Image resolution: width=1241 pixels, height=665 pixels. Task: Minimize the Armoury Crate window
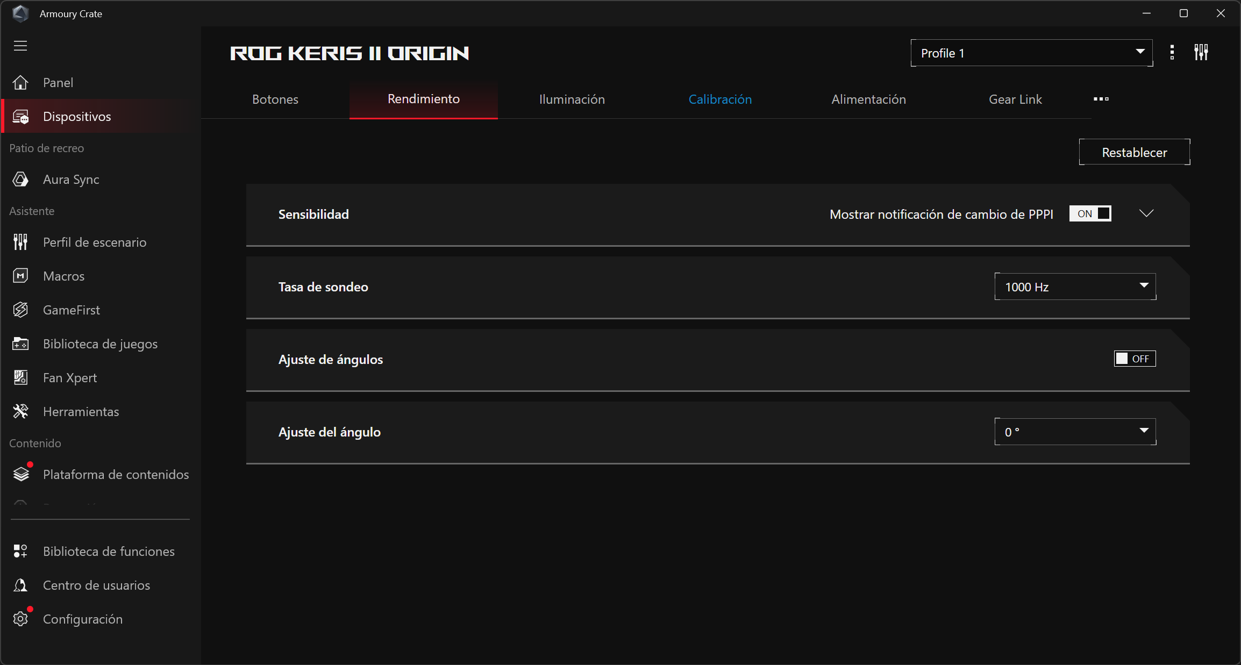point(1146,13)
